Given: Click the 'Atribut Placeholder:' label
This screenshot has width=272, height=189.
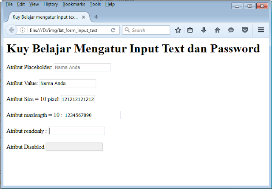Looking at the screenshot, I should coord(29,67).
